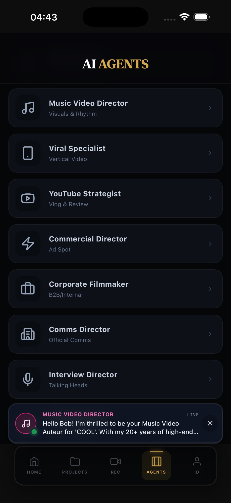231x503 pixels.
Task: Tap the Commercial Director lightning bolt icon
Action: [28, 244]
